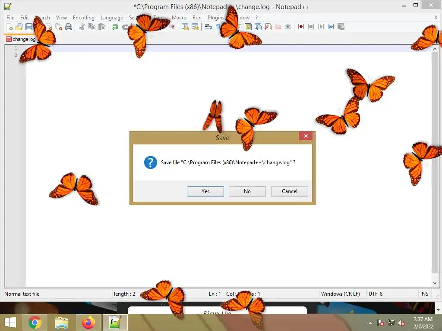Open the View menu
The width and height of the screenshot is (442, 331).
[61, 17]
